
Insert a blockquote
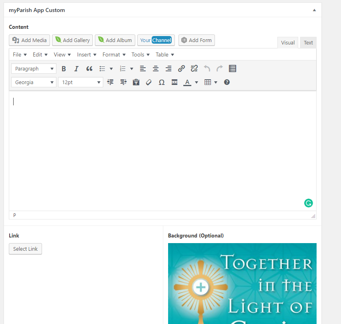(89, 68)
